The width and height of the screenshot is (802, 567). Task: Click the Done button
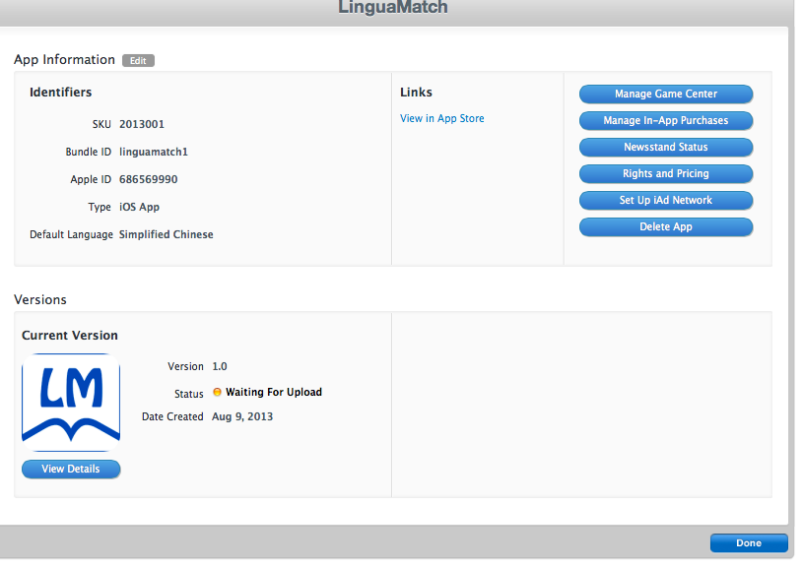pos(749,543)
